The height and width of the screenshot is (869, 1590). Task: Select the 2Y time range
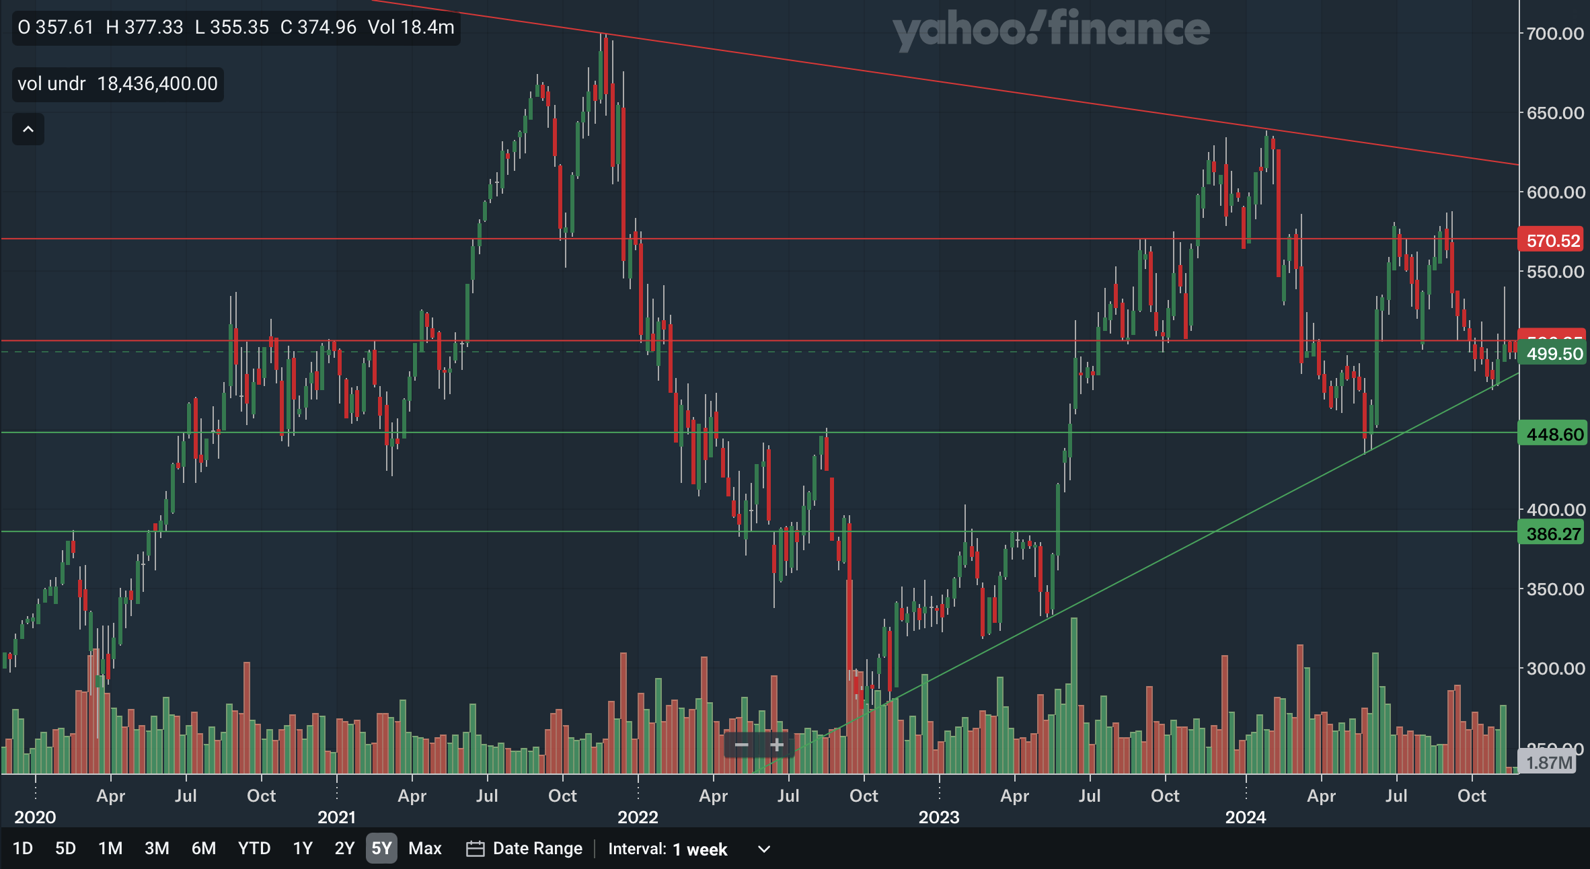click(344, 848)
